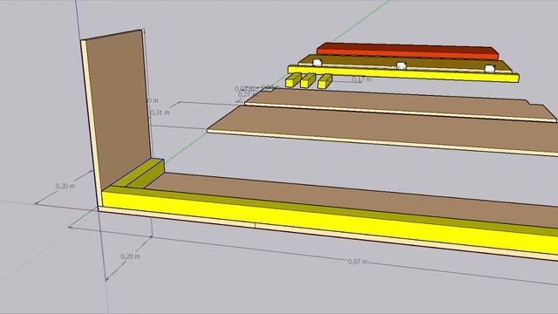Click the blue vertical axis line
Viewport: 558px width, 314px height.
click(78, 19)
